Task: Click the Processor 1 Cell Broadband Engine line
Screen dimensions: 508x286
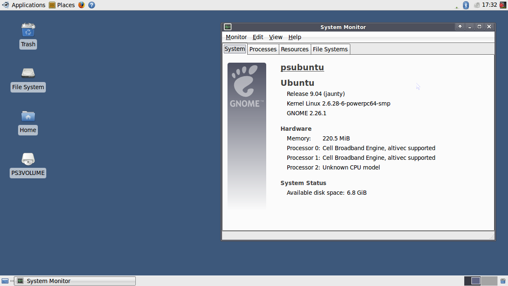Action: tap(361, 158)
